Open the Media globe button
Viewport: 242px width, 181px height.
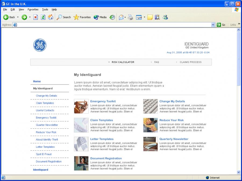(100, 17)
